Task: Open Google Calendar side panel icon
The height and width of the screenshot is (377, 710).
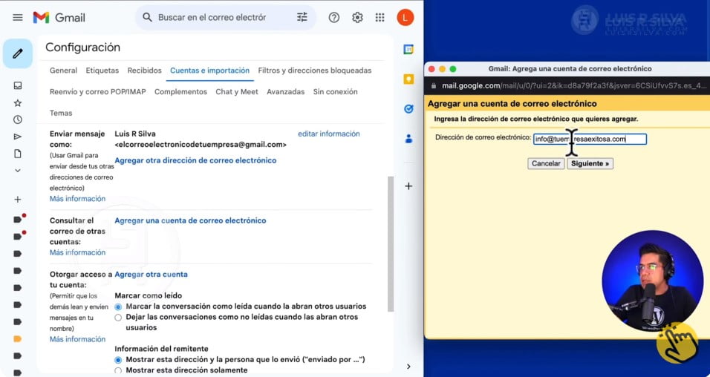Action: (408, 50)
